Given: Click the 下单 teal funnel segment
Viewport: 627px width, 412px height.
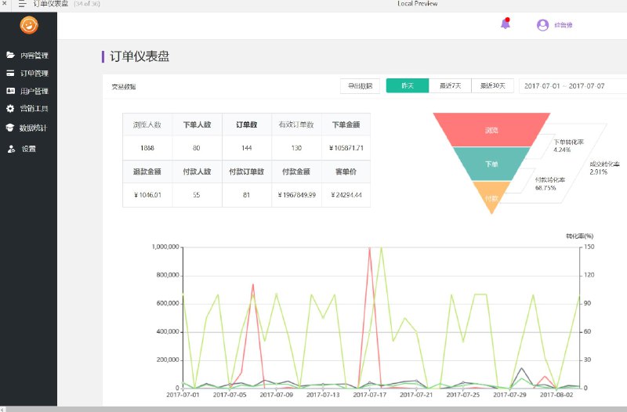Looking at the screenshot, I should (x=491, y=164).
